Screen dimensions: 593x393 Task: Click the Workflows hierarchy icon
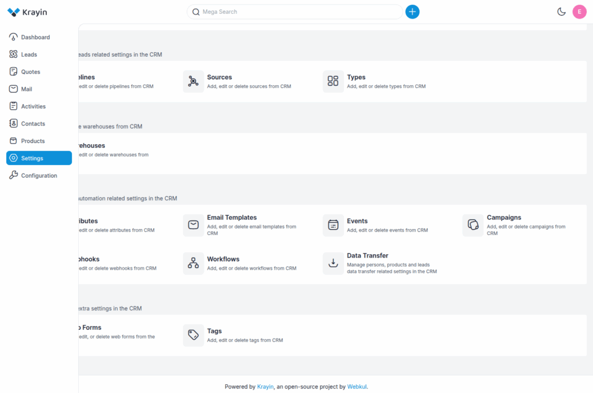[193, 263]
